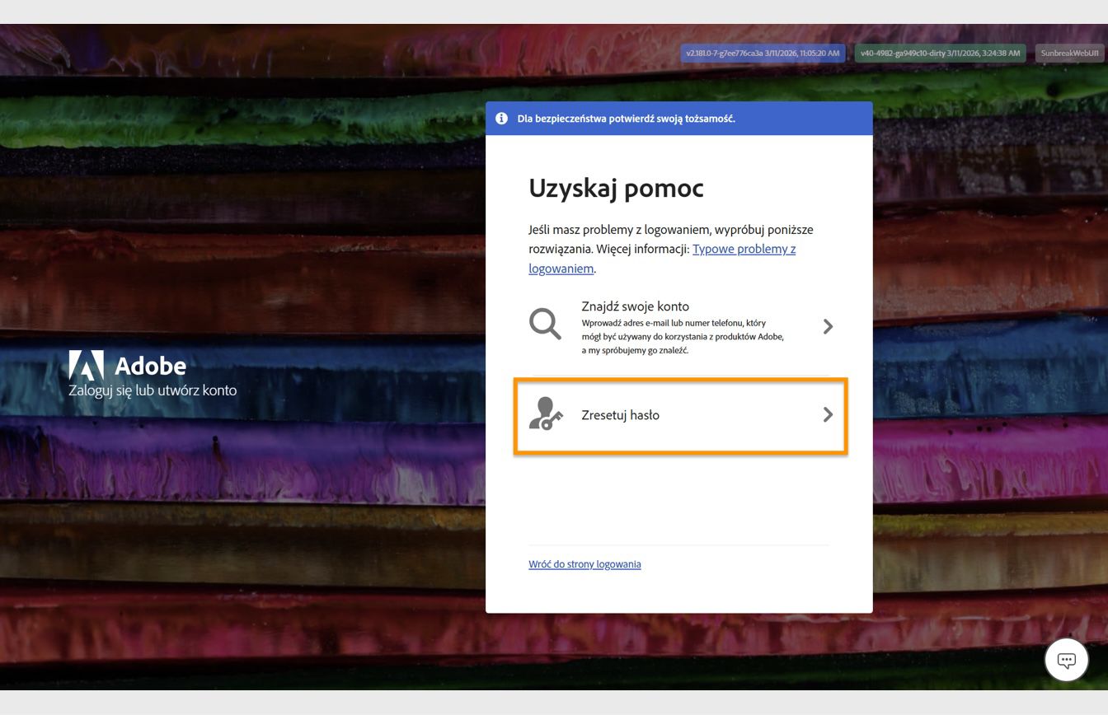
Task: Click the v40-4982 version badge
Action: click(x=941, y=52)
